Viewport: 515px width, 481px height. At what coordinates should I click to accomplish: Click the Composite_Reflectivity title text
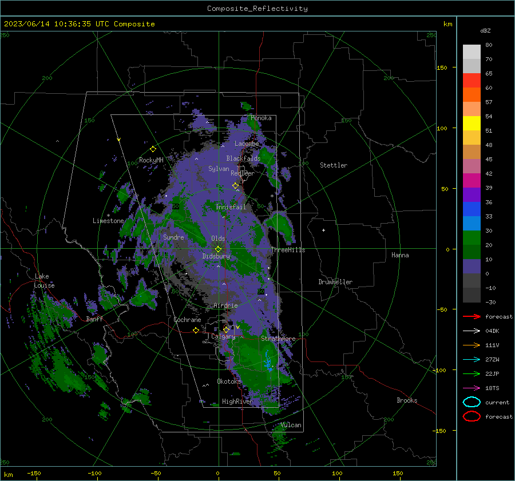pos(257,9)
